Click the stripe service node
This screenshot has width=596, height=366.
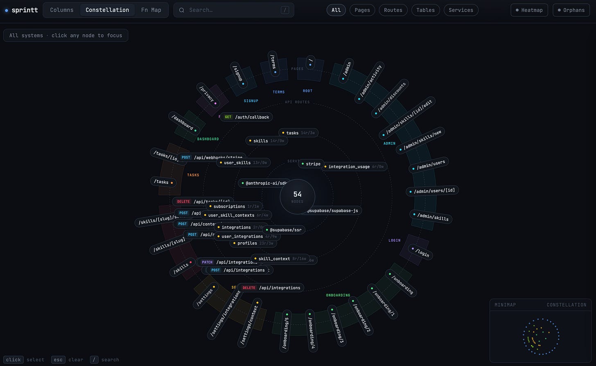click(311, 164)
